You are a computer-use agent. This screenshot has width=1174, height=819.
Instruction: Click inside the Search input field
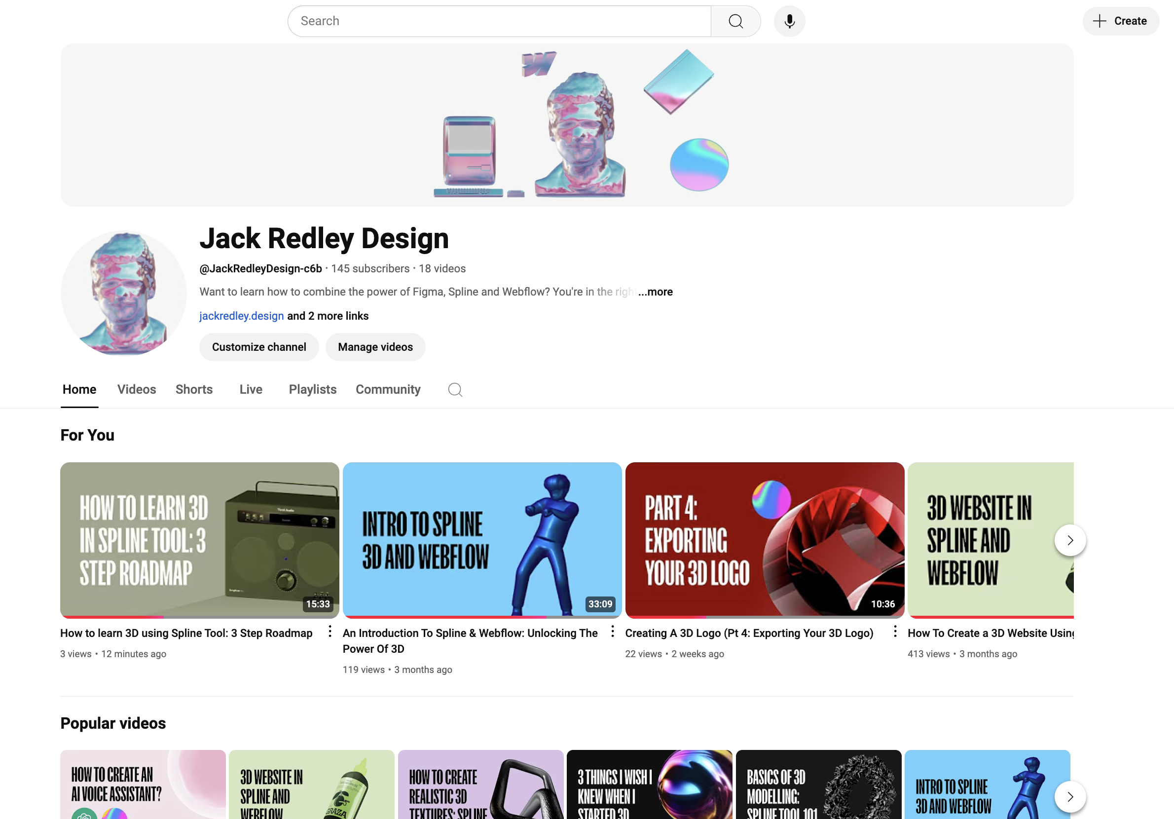click(499, 21)
